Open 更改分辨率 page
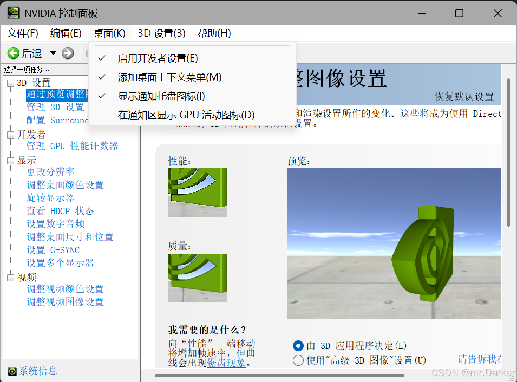Image resolution: width=517 pixels, height=382 pixels. pos(50,172)
